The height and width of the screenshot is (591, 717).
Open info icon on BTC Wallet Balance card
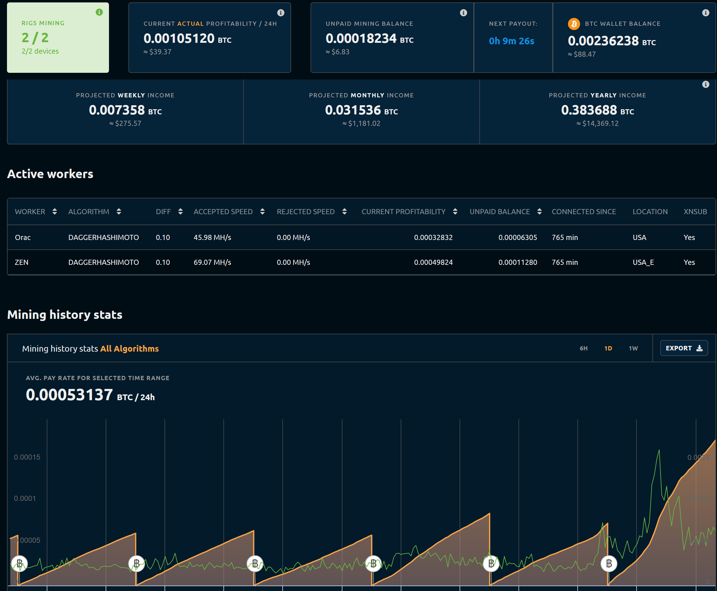[705, 13]
